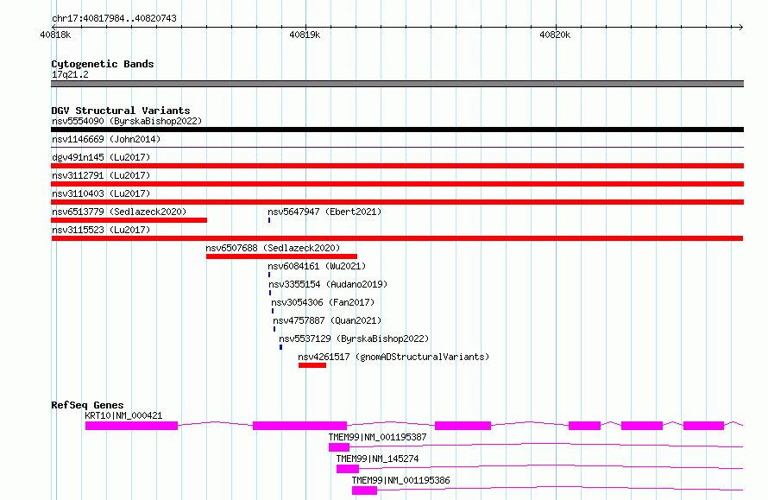Open nsv3115523 (Lu2017) variant label
The width and height of the screenshot is (768, 500).
(x=101, y=230)
